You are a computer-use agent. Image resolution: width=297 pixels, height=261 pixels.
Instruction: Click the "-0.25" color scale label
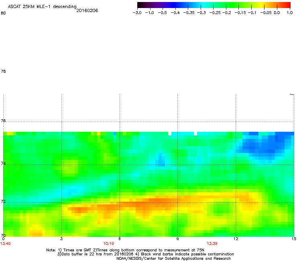[x=215, y=13]
